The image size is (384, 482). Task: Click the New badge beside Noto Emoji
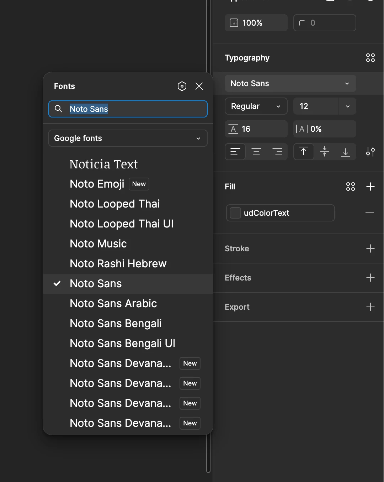[x=139, y=184]
